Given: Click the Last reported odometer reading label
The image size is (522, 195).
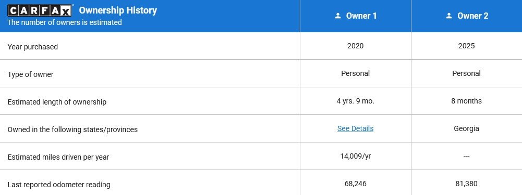Looking at the screenshot, I should pos(58,185).
